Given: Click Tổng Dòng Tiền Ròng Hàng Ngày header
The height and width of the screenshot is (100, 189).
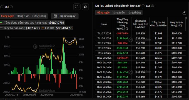Looking at the screenshot, I should click(x=122, y=24).
